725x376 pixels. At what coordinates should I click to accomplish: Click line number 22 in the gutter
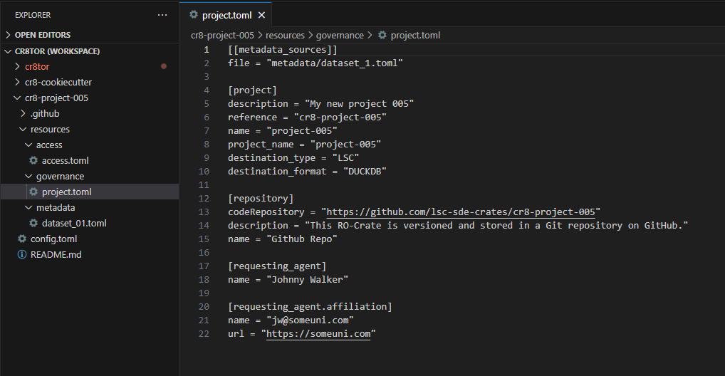204,333
